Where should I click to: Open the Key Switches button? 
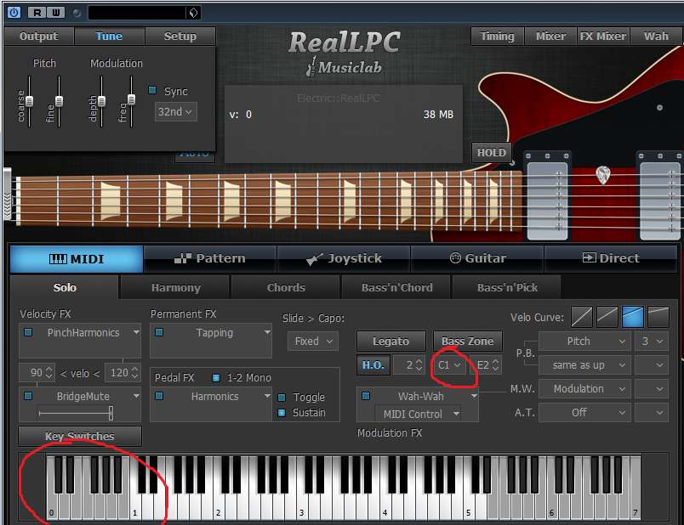[x=80, y=436]
